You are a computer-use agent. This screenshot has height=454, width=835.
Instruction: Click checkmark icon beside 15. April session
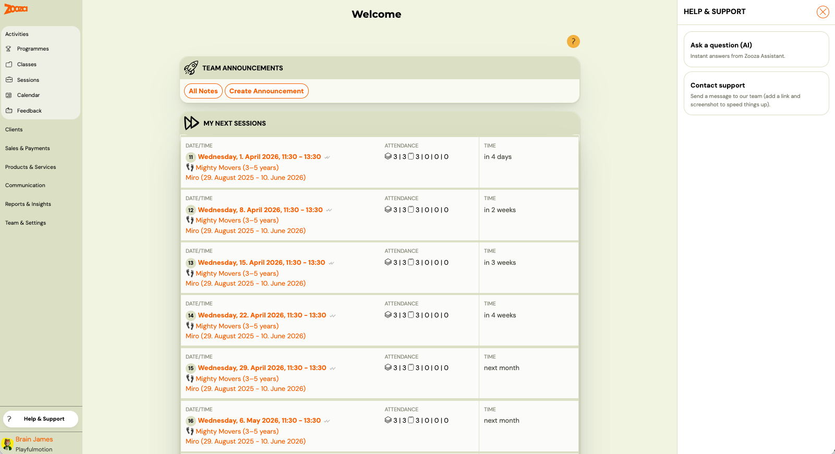click(x=331, y=263)
